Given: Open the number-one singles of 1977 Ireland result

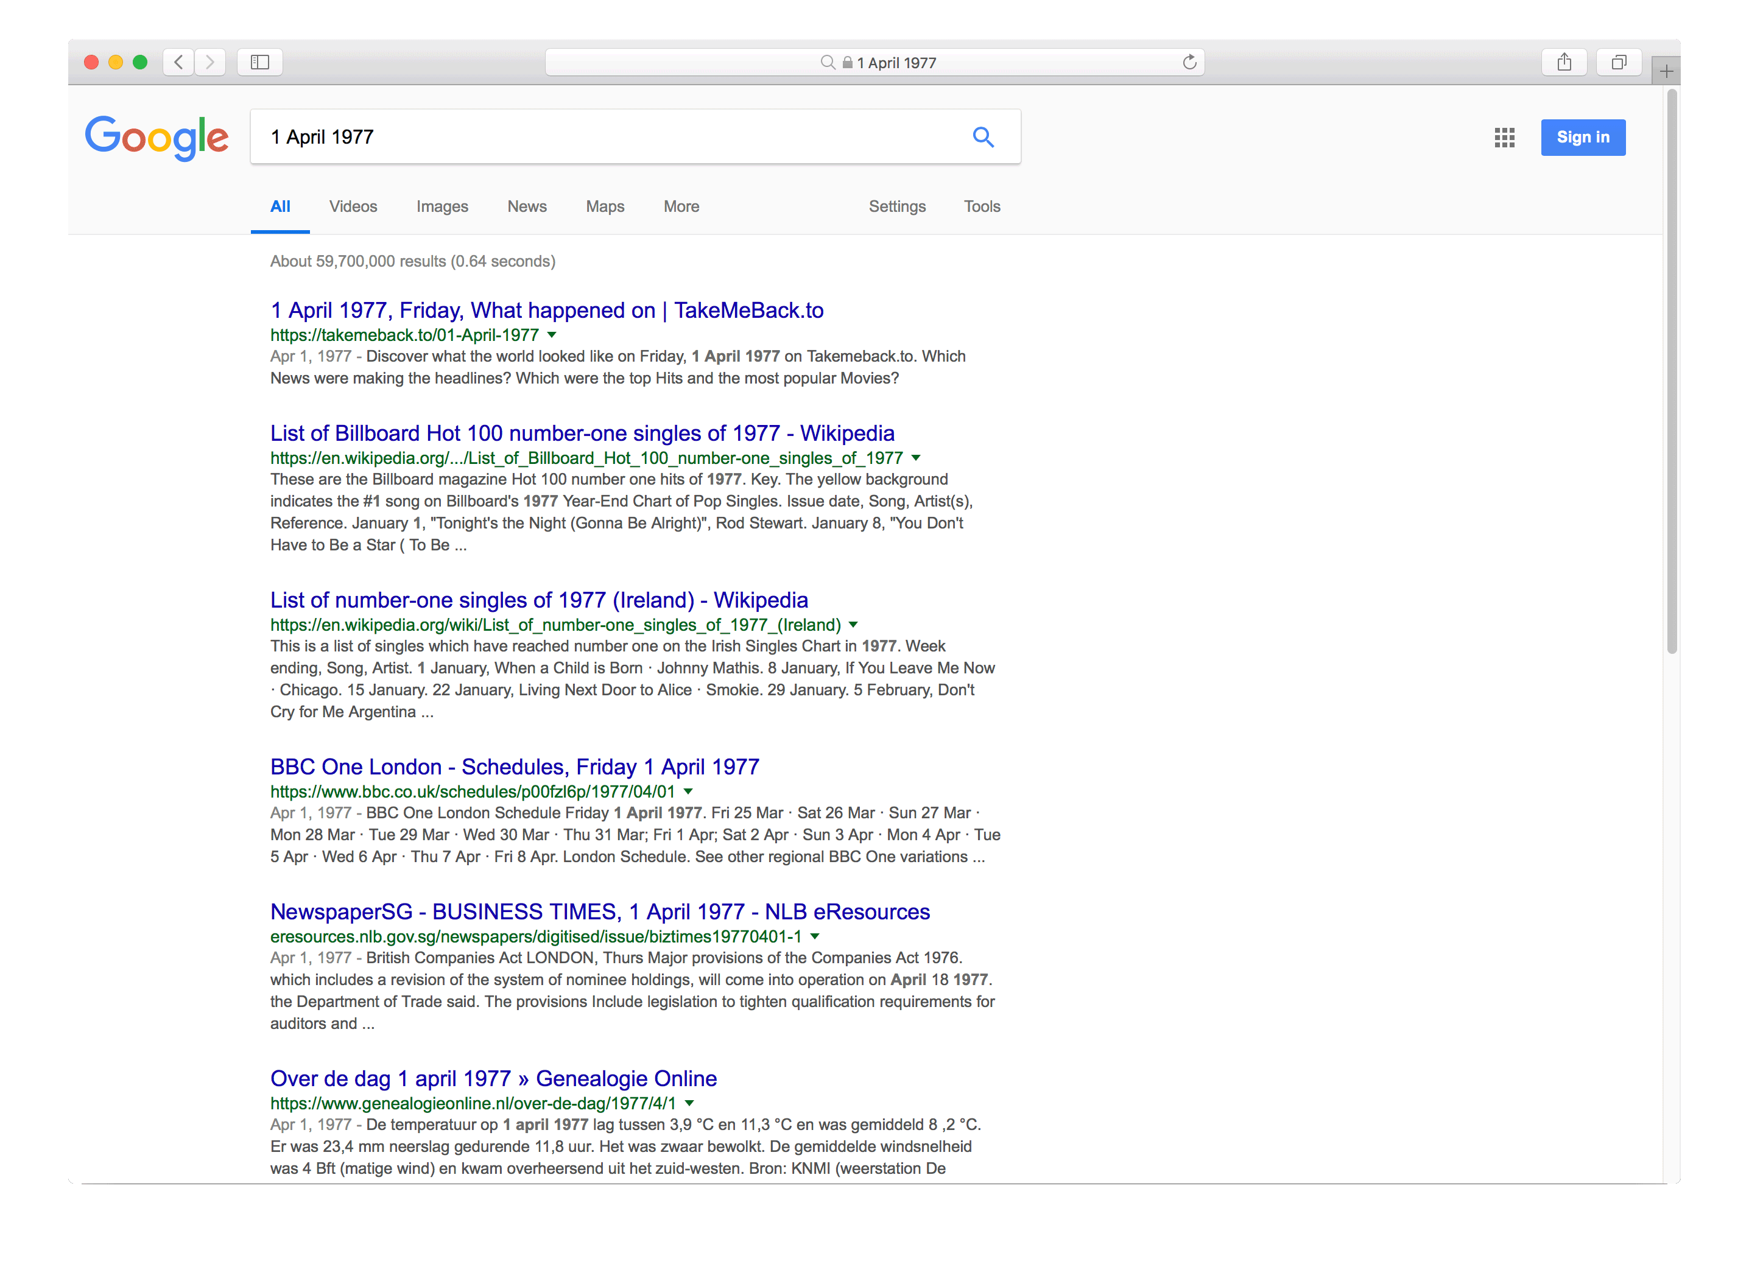Looking at the screenshot, I should click(539, 599).
